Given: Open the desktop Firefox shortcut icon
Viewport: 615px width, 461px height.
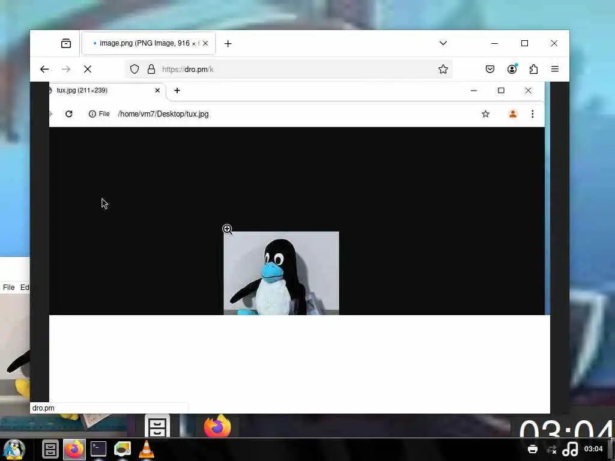Looking at the screenshot, I should (x=217, y=426).
